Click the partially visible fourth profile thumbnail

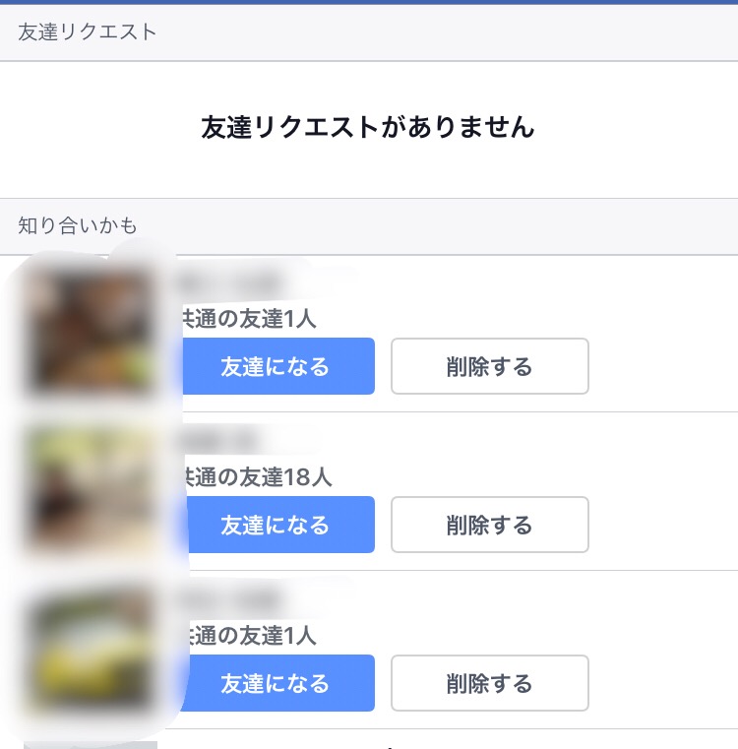(91, 744)
